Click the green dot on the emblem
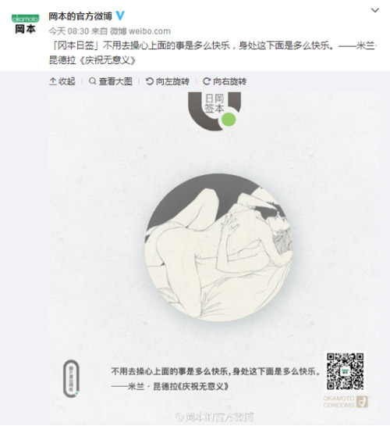The height and width of the screenshot is (426, 390). (x=229, y=120)
